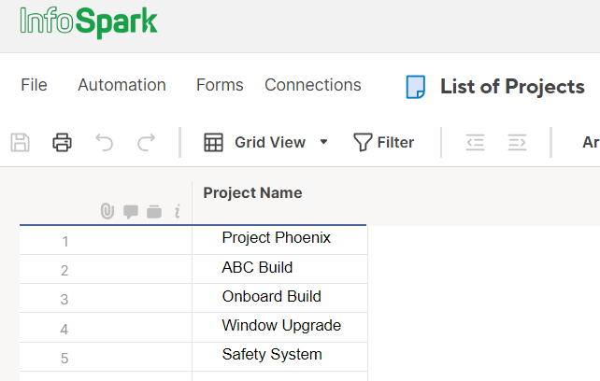Image resolution: width=600 pixels, height=381 pixels.
Task: Click the proofs column icon
Action: point(154,212)
